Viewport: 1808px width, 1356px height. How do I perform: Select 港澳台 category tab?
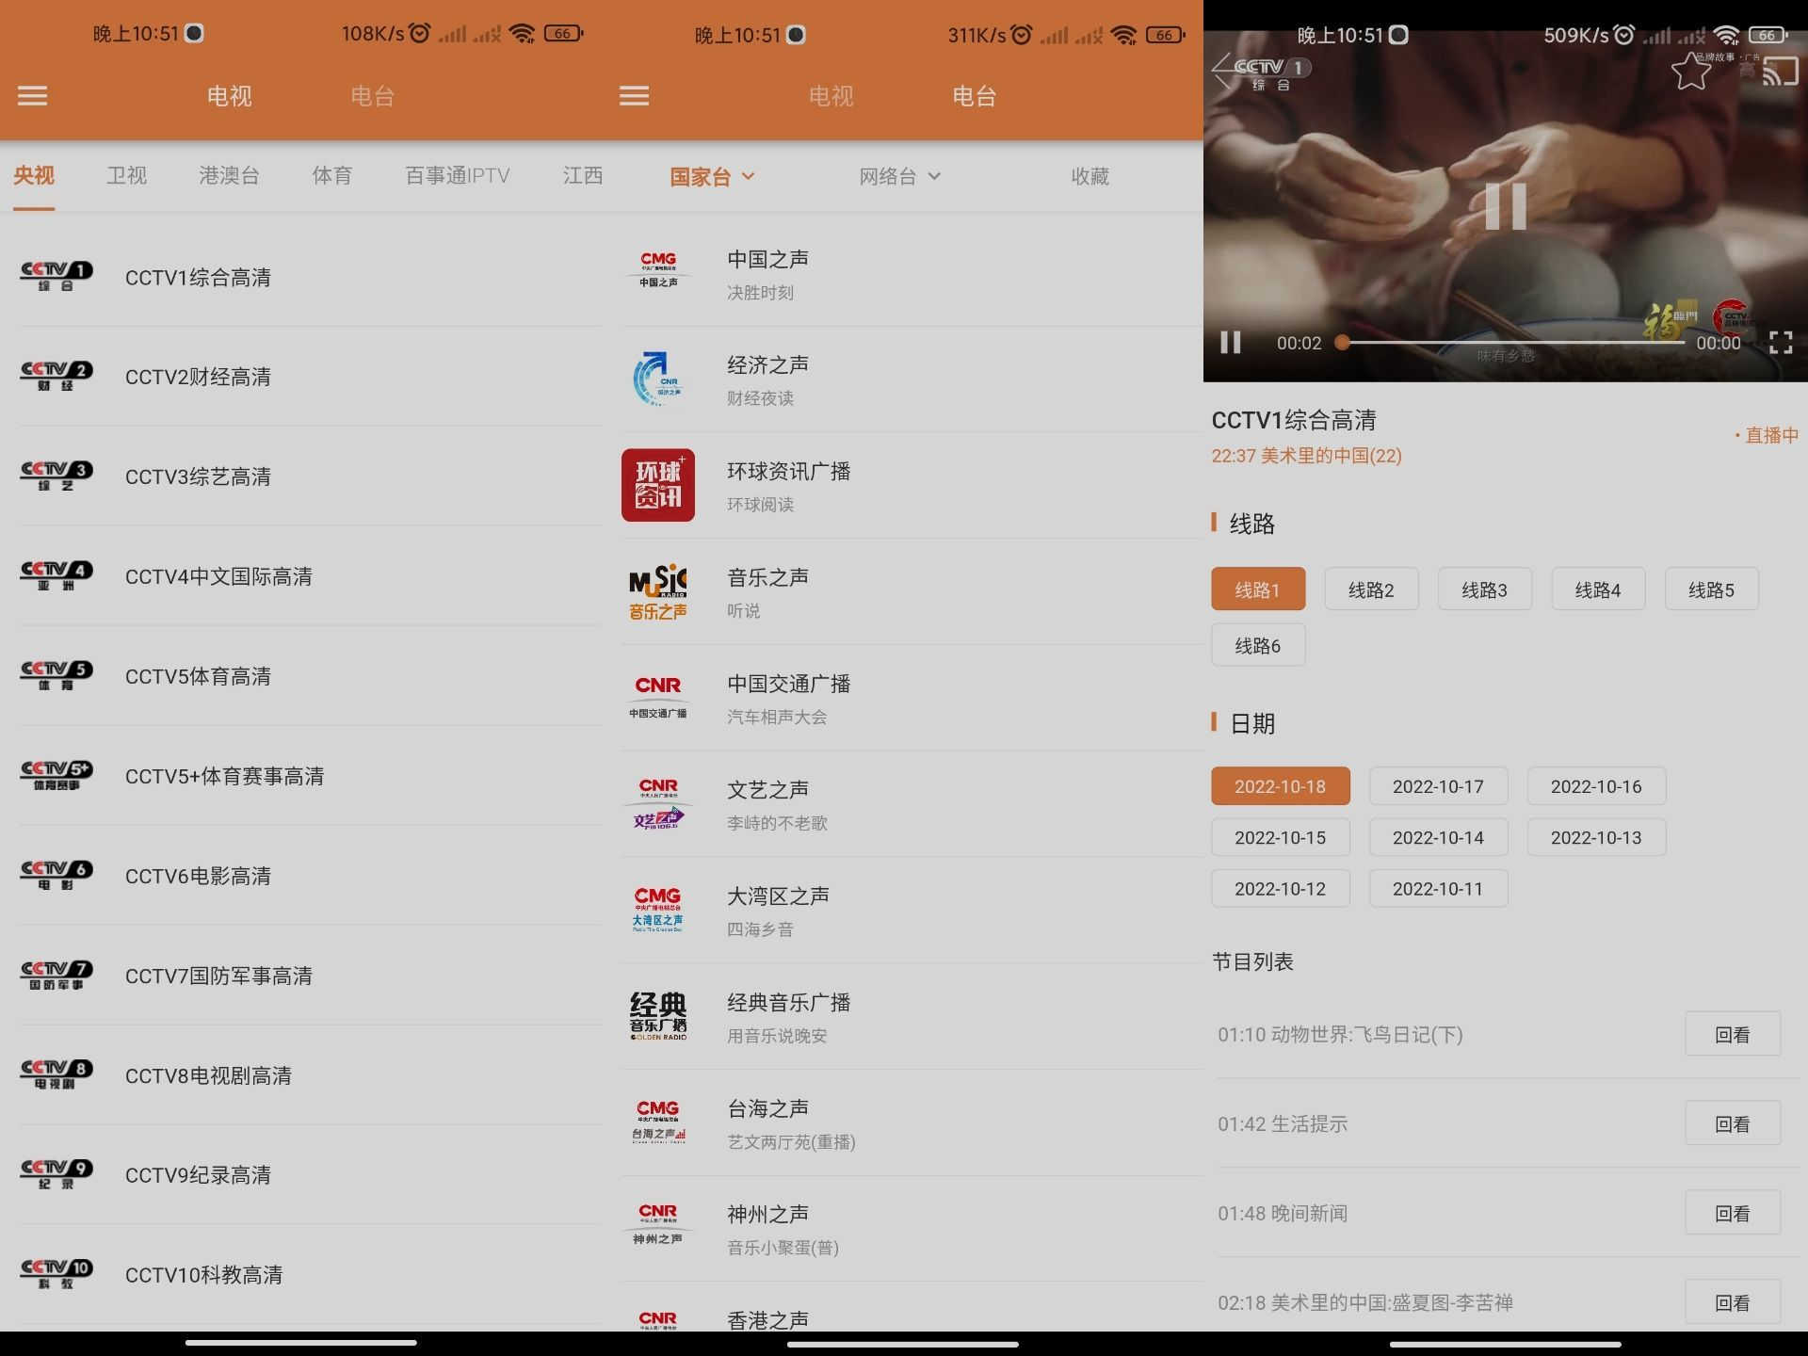pos(229,175)
